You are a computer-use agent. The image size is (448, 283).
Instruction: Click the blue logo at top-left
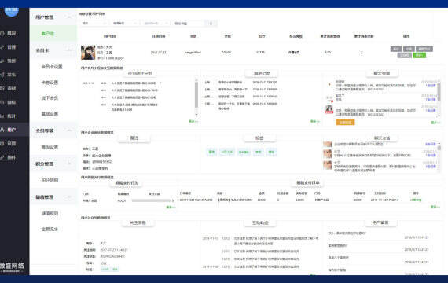12,12
